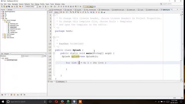Click the Clean and Build Project icon
Screen dimensions: 185x104
pos(46,6)
